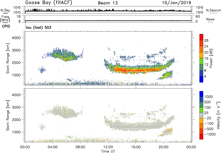The width and height of the screenshot is (221, 153).
Task: Click the "60" Nave tick label
Action: point(198,17)
